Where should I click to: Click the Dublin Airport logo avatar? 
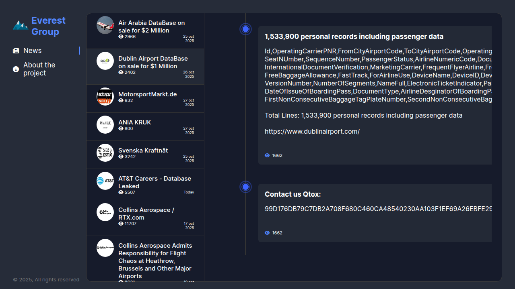tap(105, 61)
